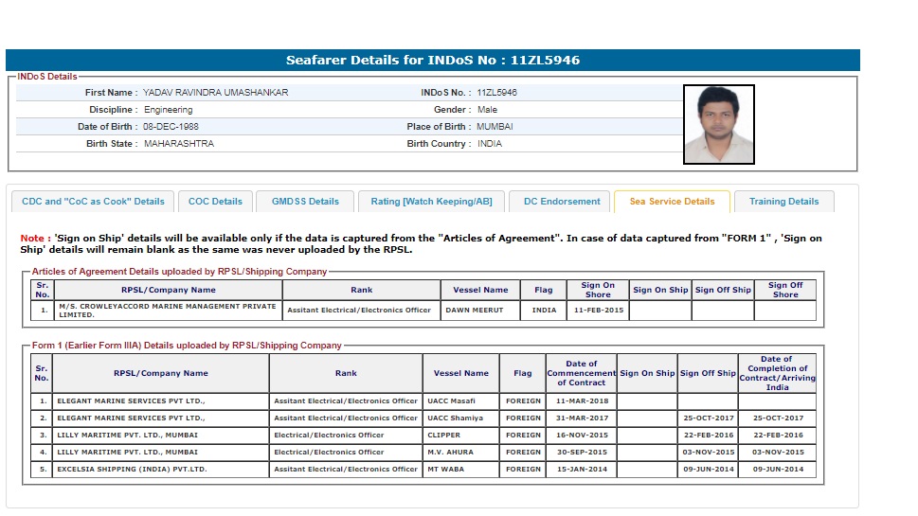Switch to the COC Details tab
Screen dimensions: 918x516
[x=215, y=202]
